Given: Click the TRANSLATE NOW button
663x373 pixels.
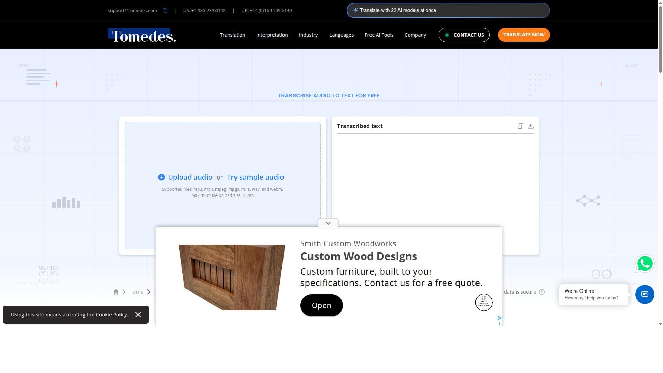Looking at the screenshot, I should click(x=523, y=35).
